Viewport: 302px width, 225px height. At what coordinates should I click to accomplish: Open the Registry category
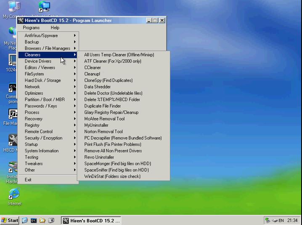pos(48,125)
